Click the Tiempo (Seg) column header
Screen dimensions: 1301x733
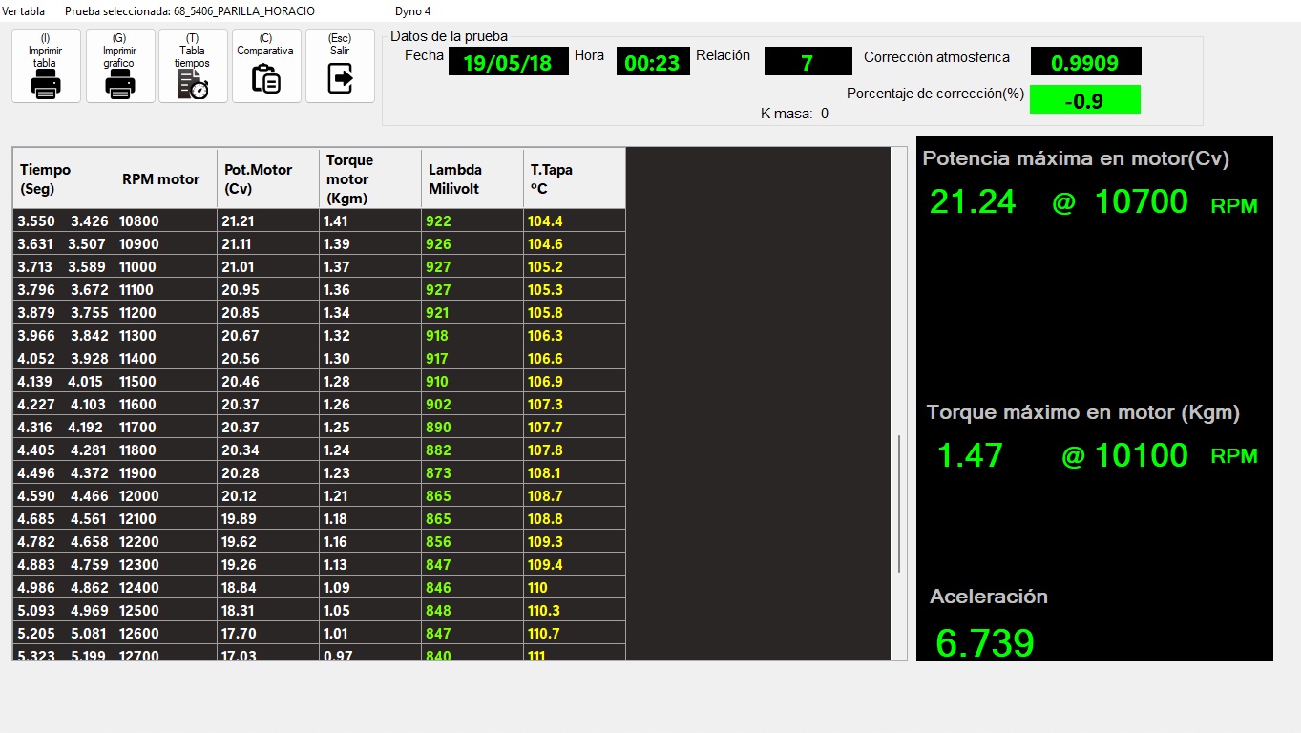[63, 178]
